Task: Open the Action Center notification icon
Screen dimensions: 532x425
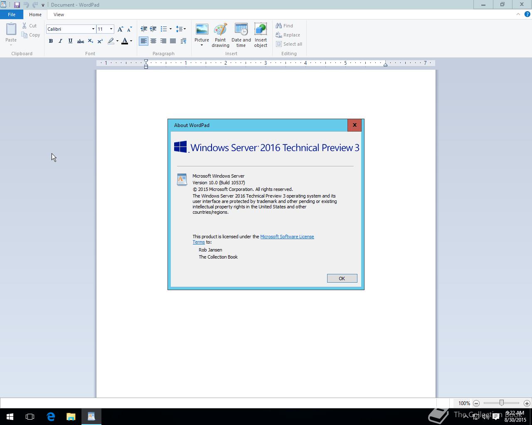Action: (x=496, y=417)
